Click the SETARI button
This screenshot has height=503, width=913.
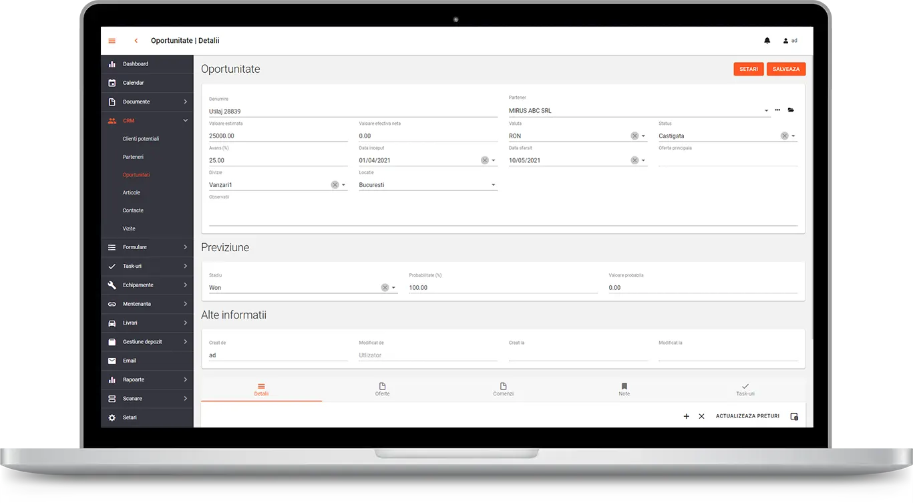pyautogui.click(x=749, y=69)
